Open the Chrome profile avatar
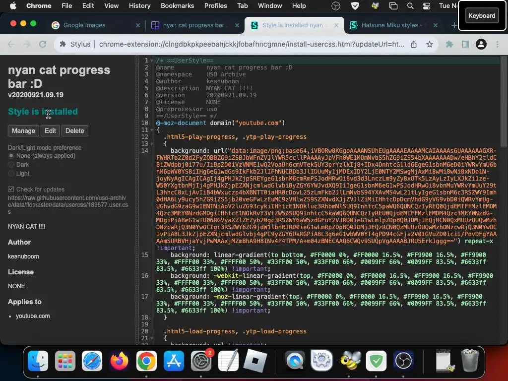The image size is (508, 381). (481, 44)
